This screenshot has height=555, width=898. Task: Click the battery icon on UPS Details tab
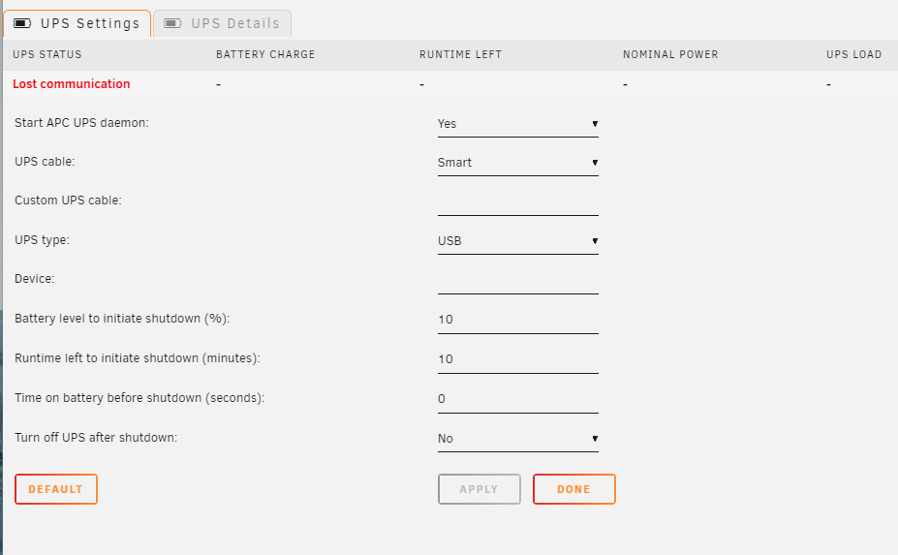[x=173, y=23]
